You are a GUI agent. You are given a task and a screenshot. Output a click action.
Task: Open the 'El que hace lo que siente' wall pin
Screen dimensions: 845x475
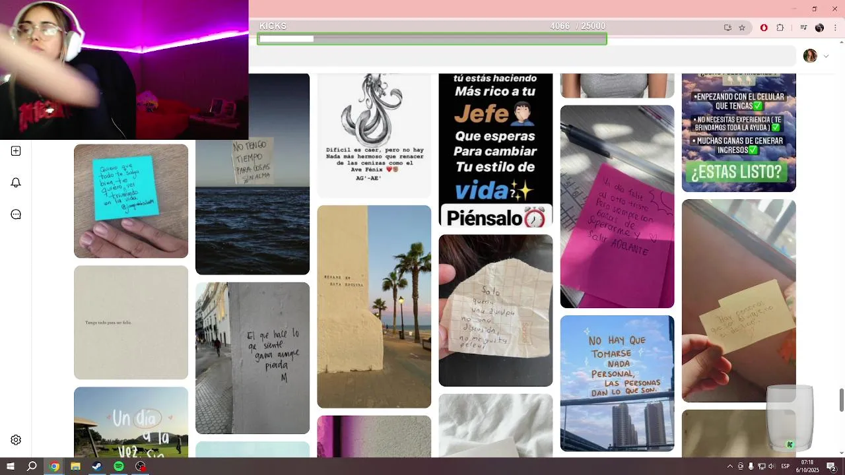(252, 358)
